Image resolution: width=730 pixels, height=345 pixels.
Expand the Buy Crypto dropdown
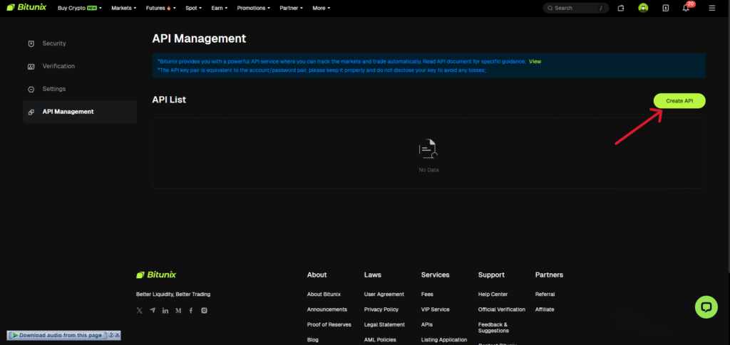79,8
